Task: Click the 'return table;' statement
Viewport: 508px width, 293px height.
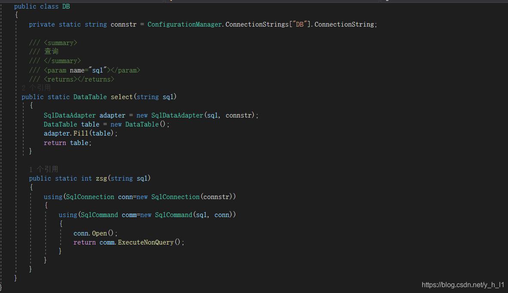Action: pos(67,143)
